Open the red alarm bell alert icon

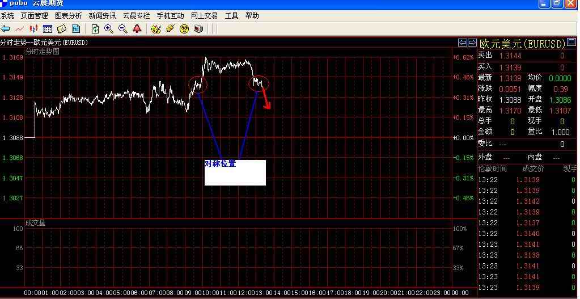pos(137,28)
